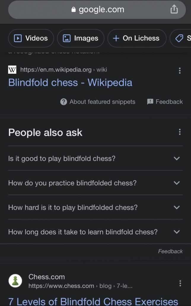The image size is (191, 306).
Task: Open Blindfold chess - Wikipedia link
Action: pos(70,82)
